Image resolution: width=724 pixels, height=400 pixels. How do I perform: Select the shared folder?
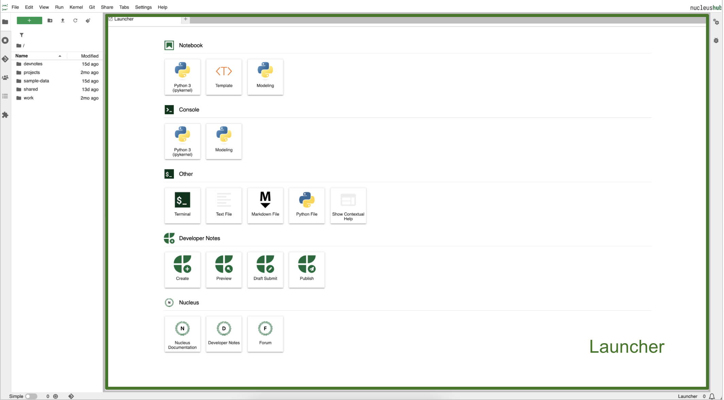[x=57, y=89]
